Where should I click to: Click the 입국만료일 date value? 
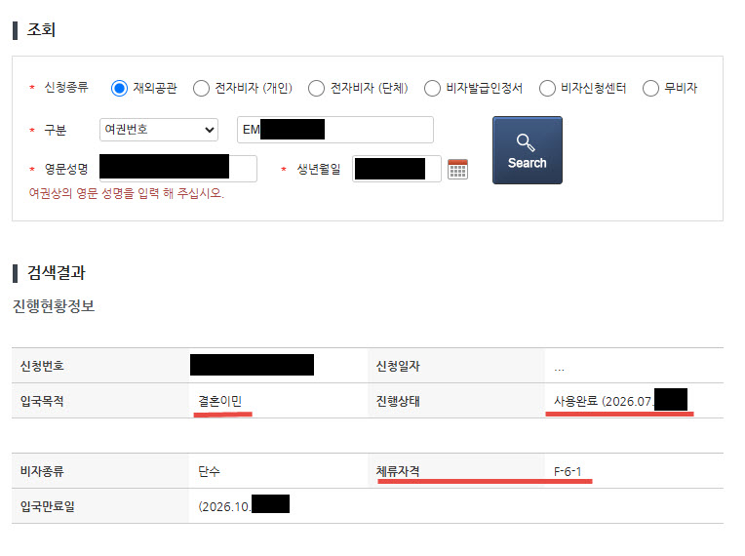coord(244,506)
